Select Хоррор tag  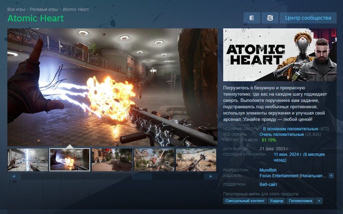click(276, 201)
